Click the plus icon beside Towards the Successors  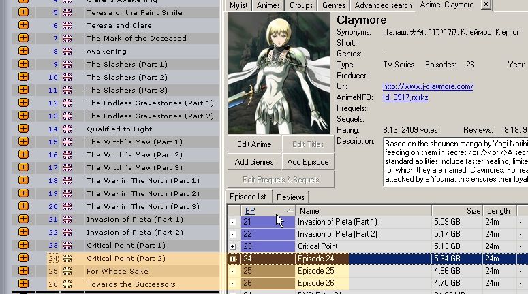23,284
